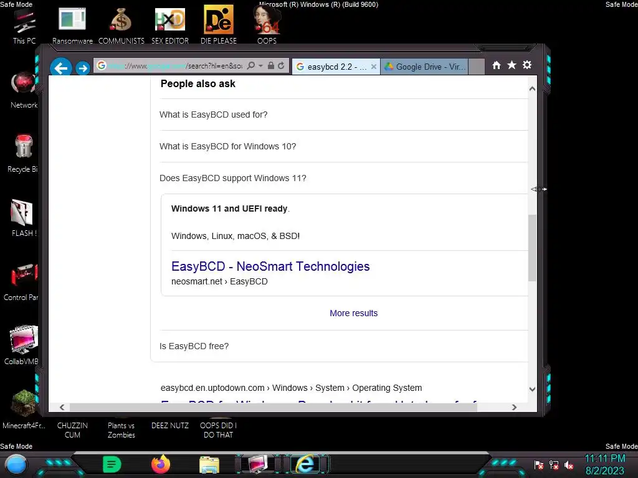This screenshot has width=638, height=478.
Task: Open the monitor app taskbar button
Action: point(258,464)
